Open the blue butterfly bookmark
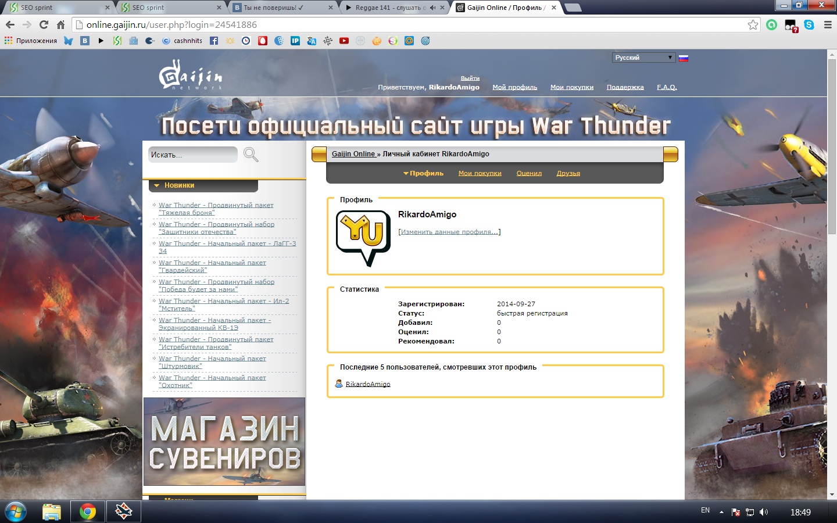Image resolution: width=837 pixels, height=523 pixels. click(69, 41)
